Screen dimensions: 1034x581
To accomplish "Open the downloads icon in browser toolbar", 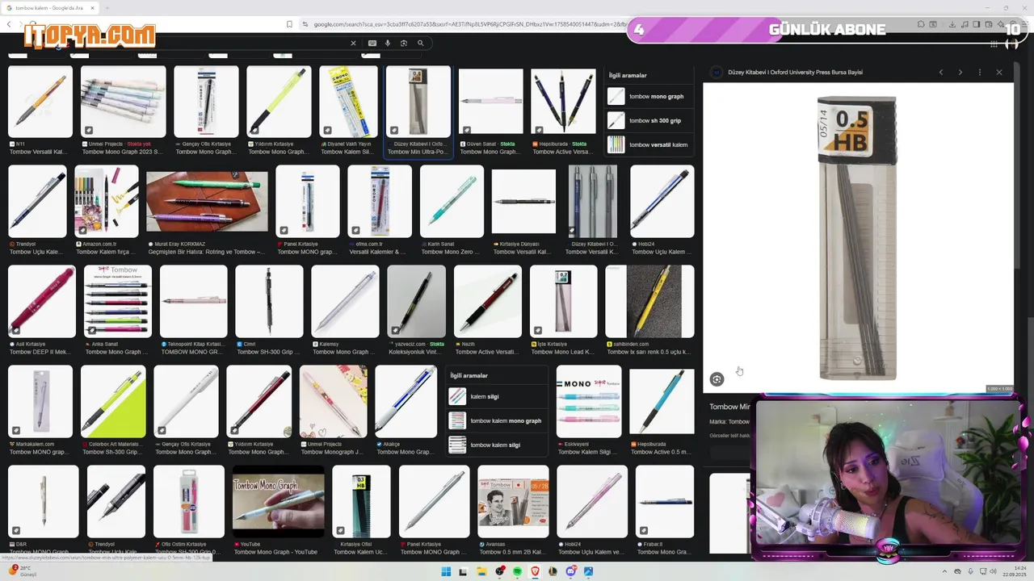I will tap(953, 24).
